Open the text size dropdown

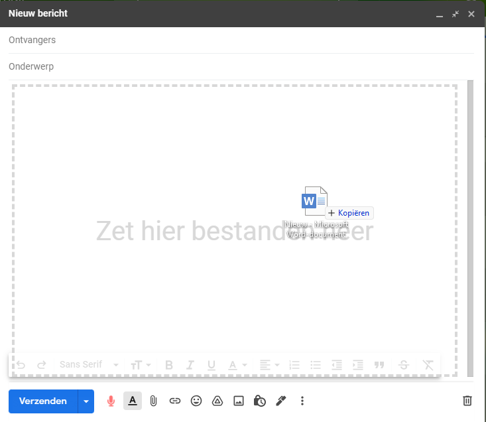click(x=141, y=364)
